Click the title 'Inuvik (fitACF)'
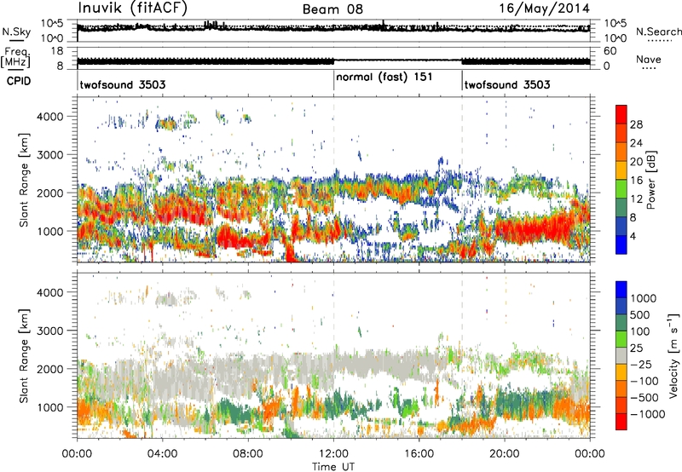 132,9
